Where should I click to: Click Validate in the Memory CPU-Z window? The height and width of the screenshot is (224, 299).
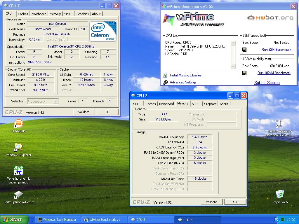pos(211,202)
